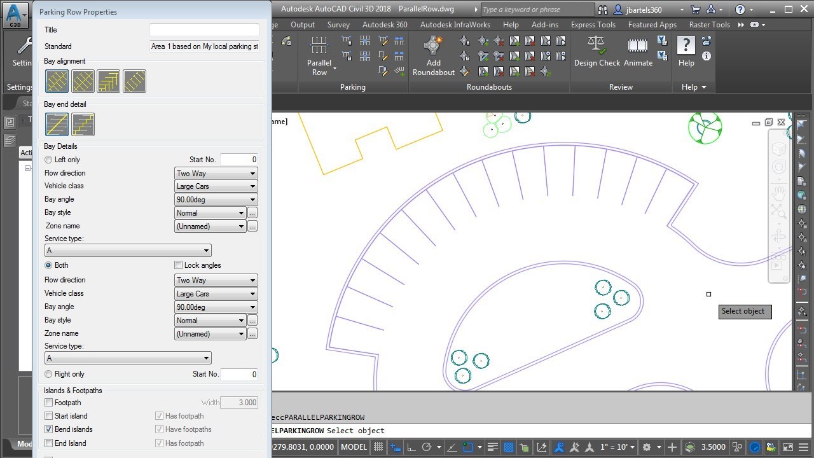814x458 pixels.
Task: Toggle clean screen icon in status bar
Action: (x=788, y=447)
